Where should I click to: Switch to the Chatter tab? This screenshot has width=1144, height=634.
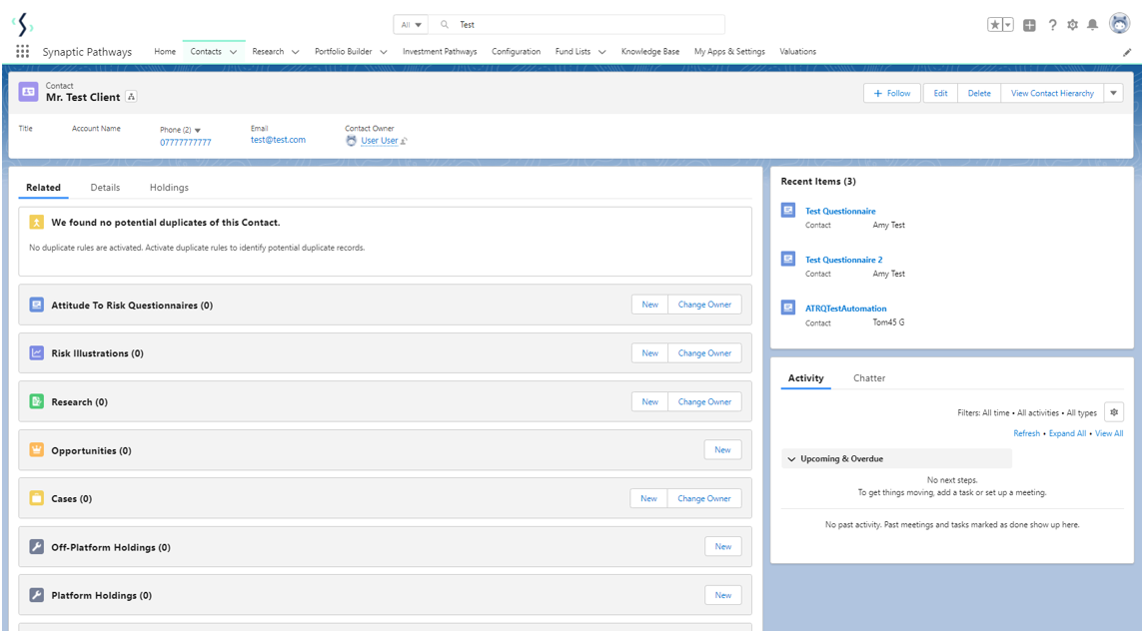[868, 378]
